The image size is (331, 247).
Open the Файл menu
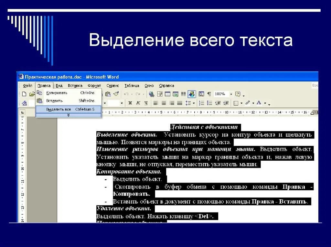27,86
